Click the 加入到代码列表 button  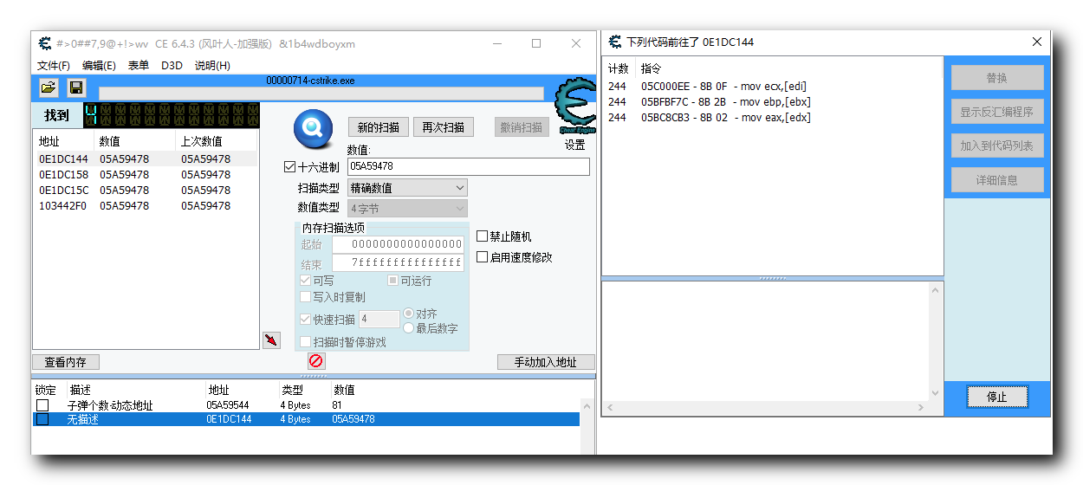point(997,145)
